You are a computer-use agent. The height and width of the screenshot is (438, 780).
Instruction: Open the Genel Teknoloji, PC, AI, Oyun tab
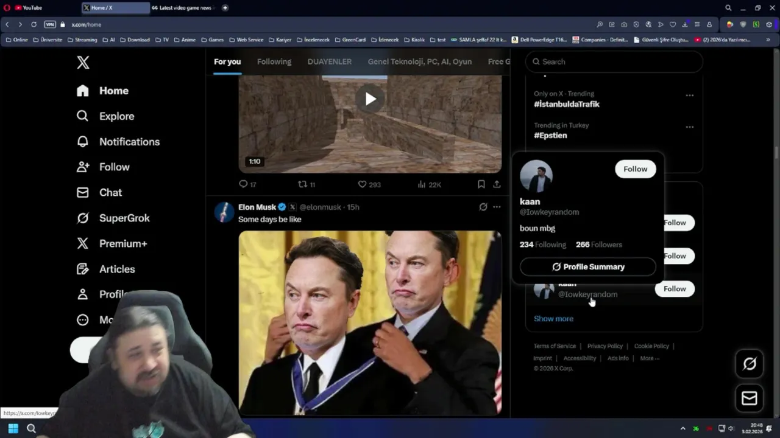[420, 61]
